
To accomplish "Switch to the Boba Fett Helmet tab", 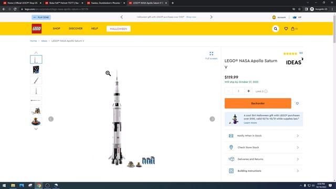I will pos(64,3).
